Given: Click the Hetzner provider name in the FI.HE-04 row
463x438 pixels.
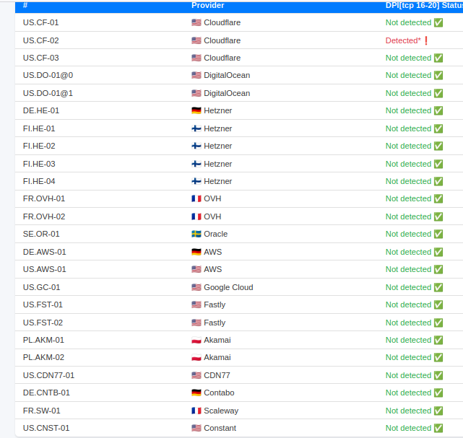Looking at the screenshot, I should [217, 181].
